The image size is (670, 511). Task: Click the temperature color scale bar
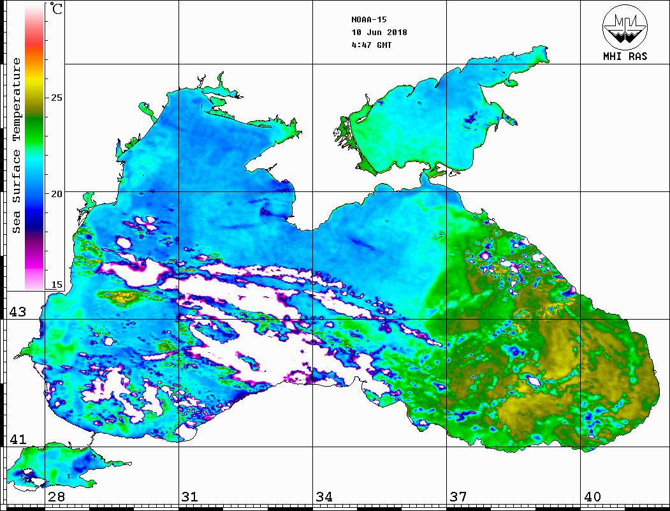point(34,147)
